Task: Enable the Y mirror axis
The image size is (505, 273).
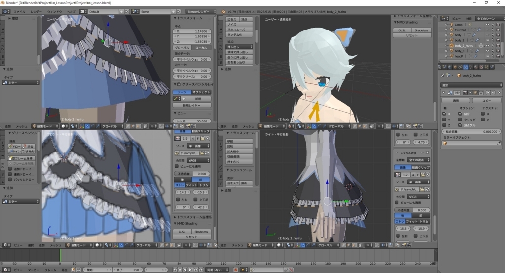Action: [444, 120]
